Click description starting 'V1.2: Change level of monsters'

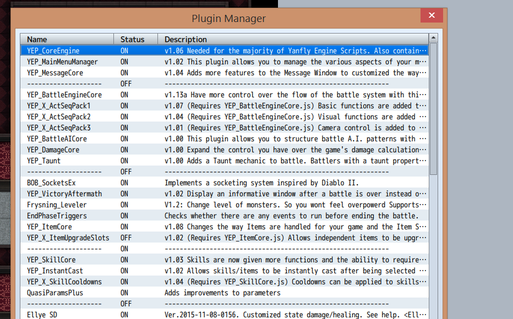(x=296, y=205)
